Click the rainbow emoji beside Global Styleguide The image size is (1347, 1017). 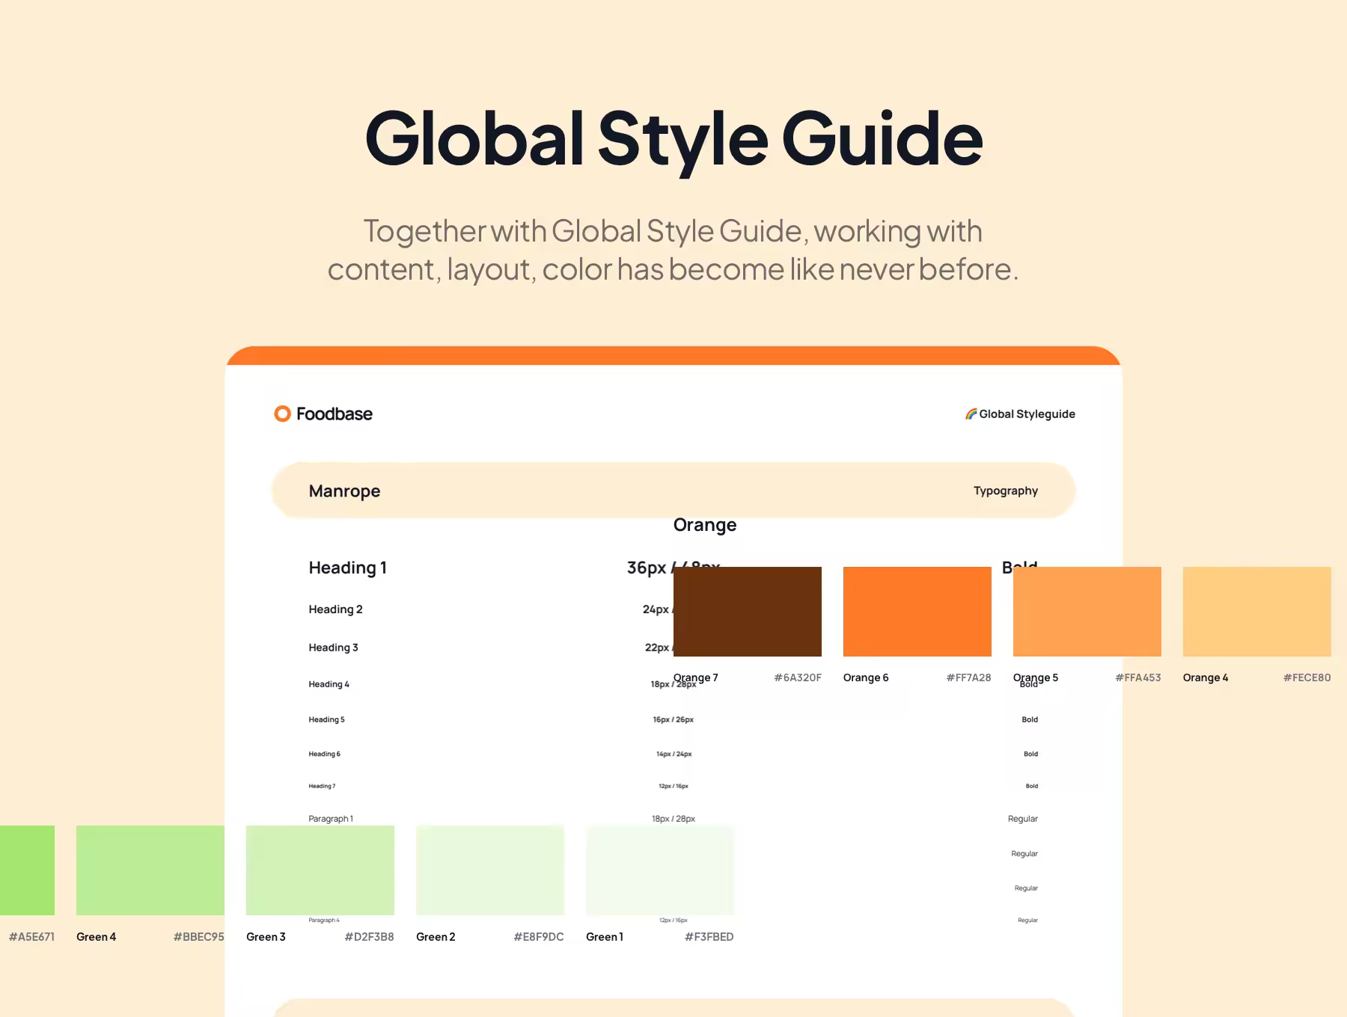971,414
